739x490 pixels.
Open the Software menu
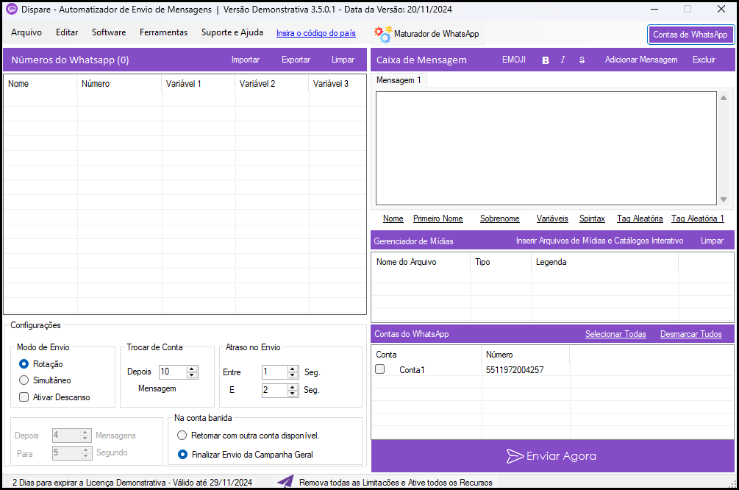(x=109, y=32)
